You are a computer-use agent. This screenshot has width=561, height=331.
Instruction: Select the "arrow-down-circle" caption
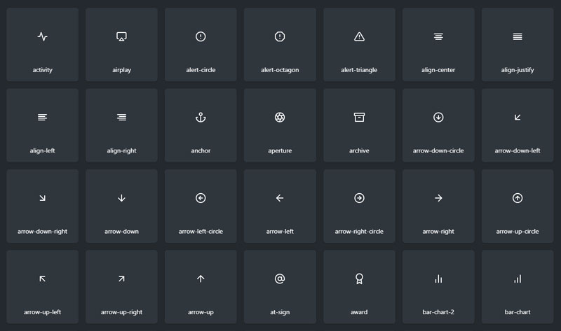pyautogui.click(x=438, y=150)
